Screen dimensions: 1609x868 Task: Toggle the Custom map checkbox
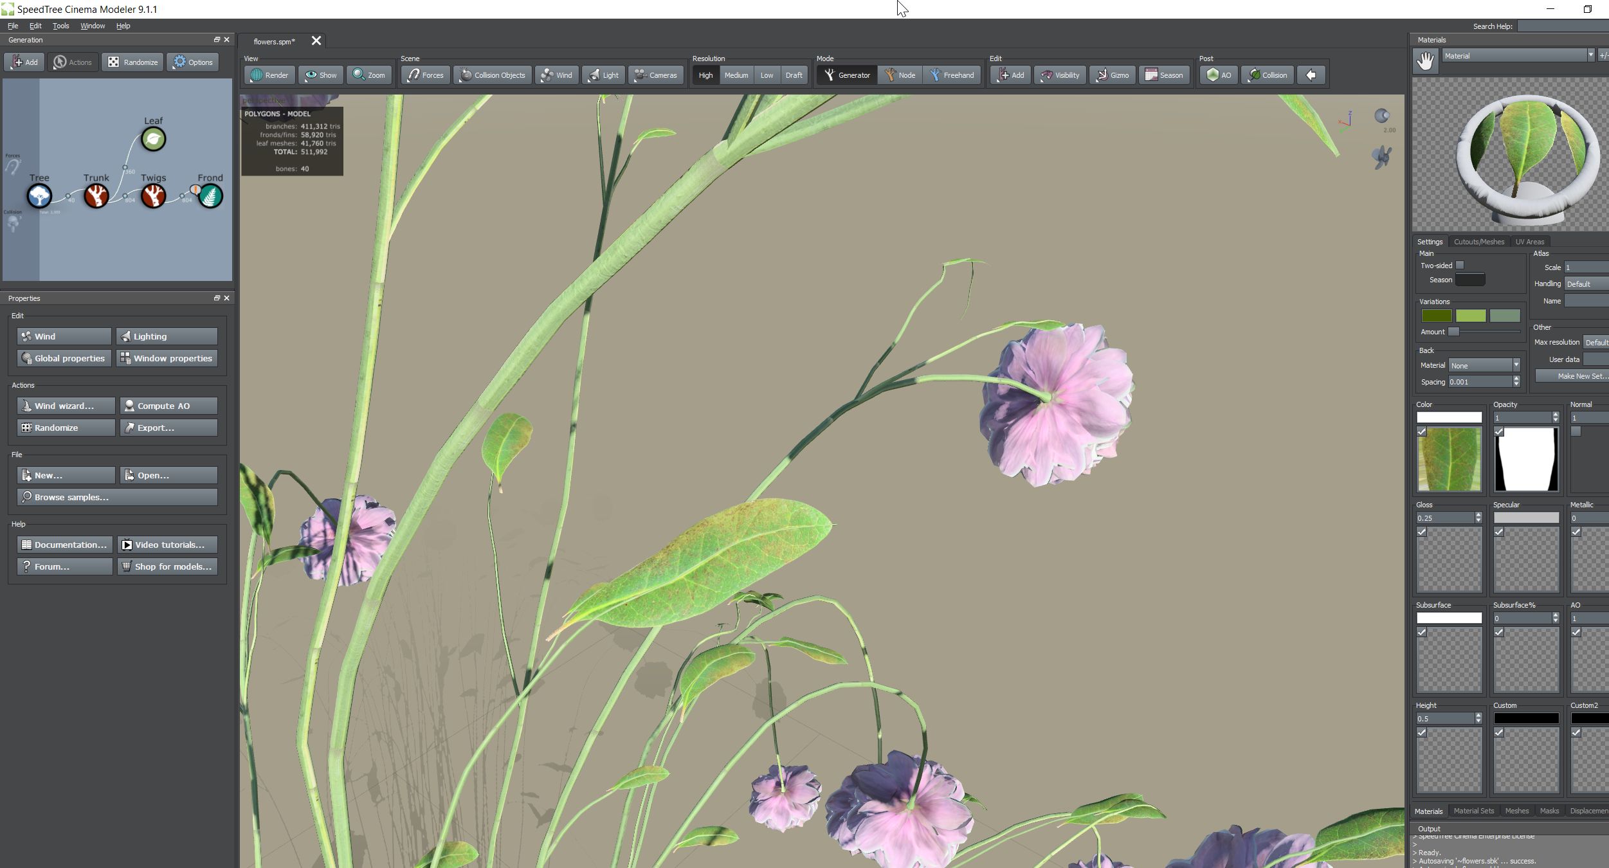pos(1499,732)
